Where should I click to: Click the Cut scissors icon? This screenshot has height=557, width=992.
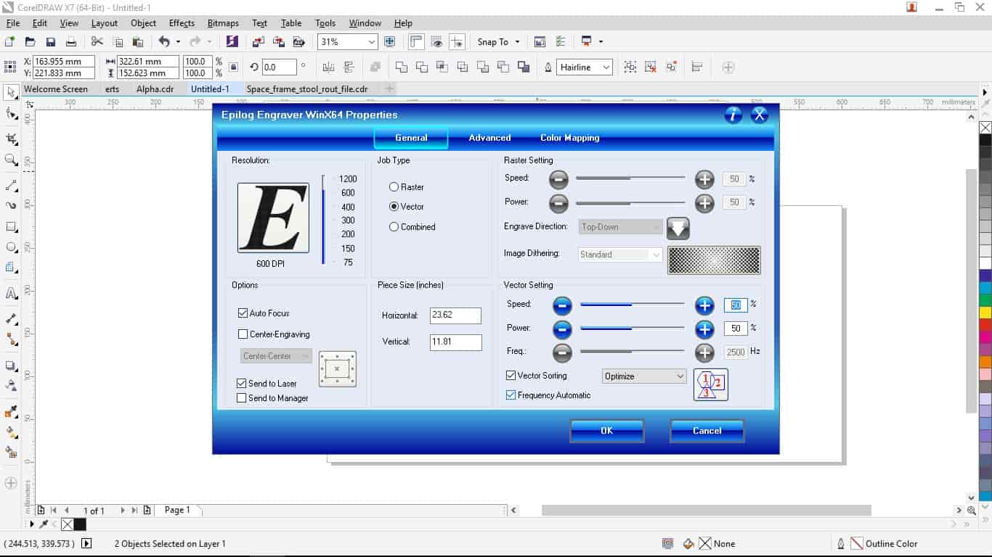97,42
